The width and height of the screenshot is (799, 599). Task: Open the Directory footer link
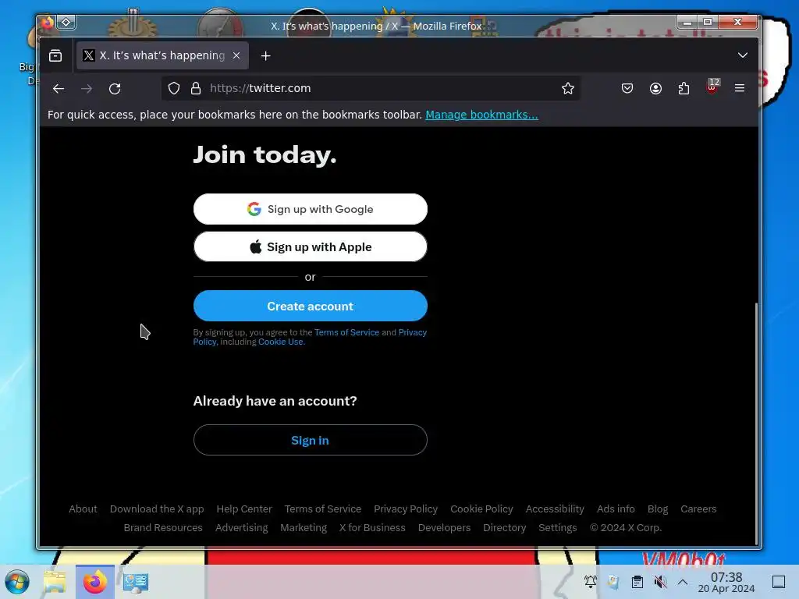pos(505,528)
